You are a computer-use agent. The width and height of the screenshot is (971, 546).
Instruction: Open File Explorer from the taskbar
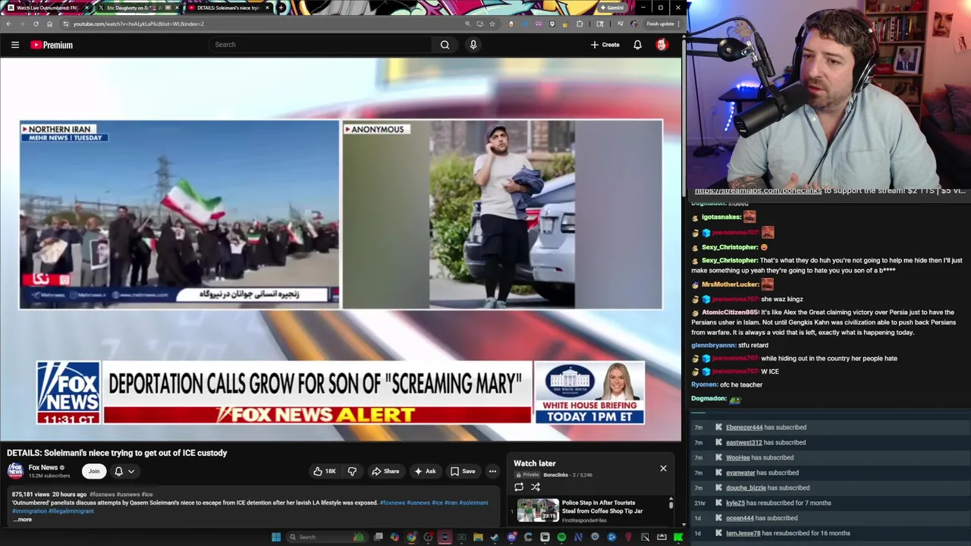pos(478,537)
